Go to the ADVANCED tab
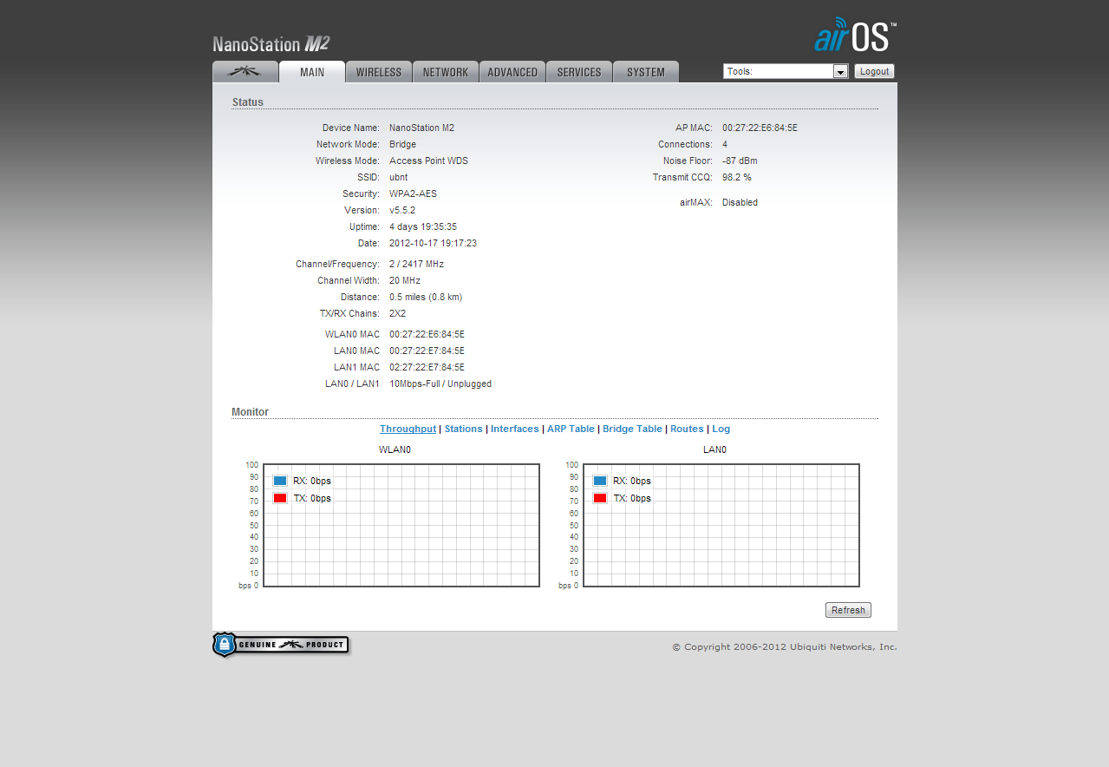1109x767 pixels. click(512, 72)
